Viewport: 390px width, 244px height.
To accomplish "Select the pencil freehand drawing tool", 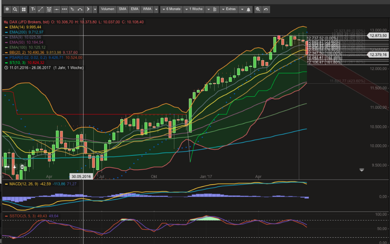I will tap(72, 9).
